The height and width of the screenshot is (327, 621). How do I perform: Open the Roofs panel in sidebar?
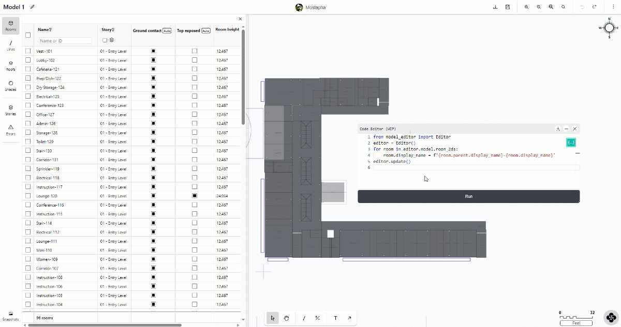click(x=11, y=65)
